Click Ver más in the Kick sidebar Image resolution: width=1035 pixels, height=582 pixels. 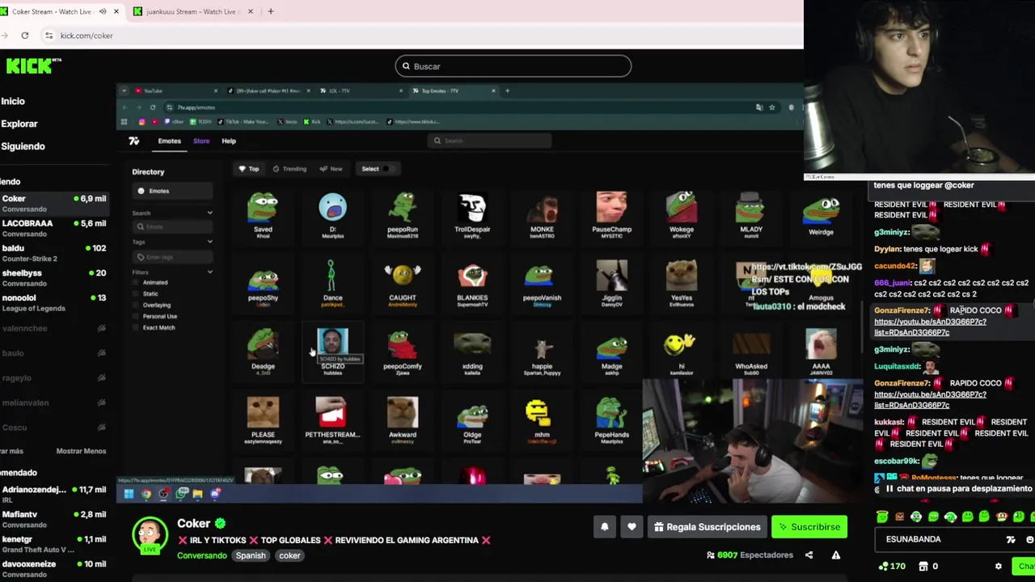pyautogui.click(x=11, y=451)
